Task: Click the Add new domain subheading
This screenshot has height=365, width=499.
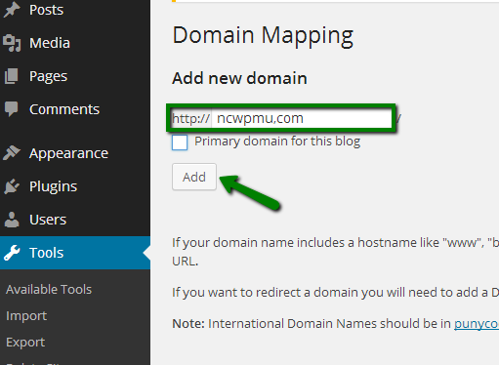Action: (239, 78)
